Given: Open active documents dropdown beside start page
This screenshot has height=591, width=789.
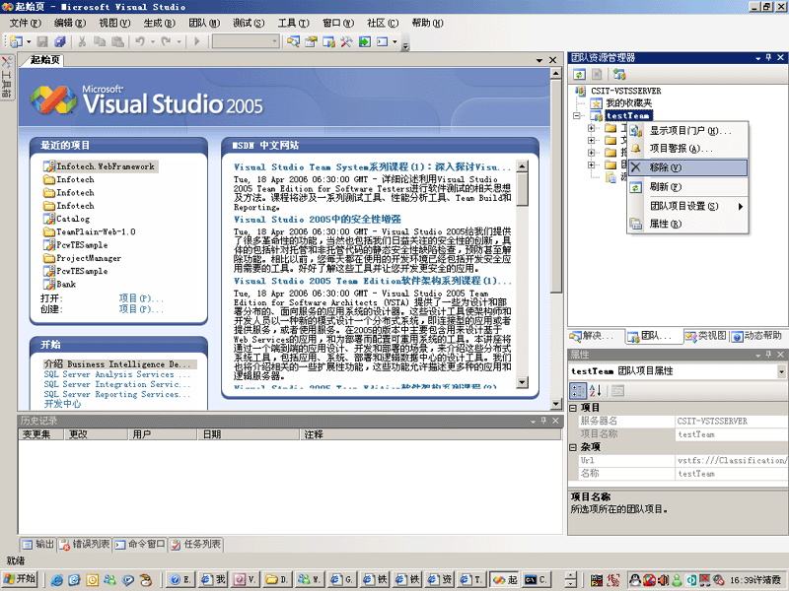Looking at the screenshot, I should tap(539, 60).
